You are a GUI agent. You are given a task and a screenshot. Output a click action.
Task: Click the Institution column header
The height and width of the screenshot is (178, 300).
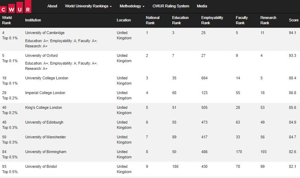click(x=33, y=20)
